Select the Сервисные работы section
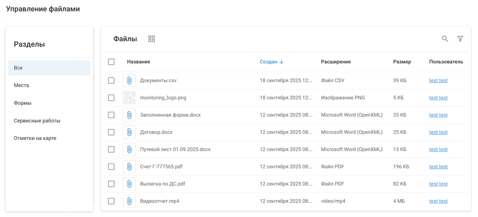 37,121
